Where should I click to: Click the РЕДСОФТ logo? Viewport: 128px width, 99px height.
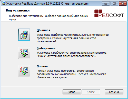(x=109, y=13)
